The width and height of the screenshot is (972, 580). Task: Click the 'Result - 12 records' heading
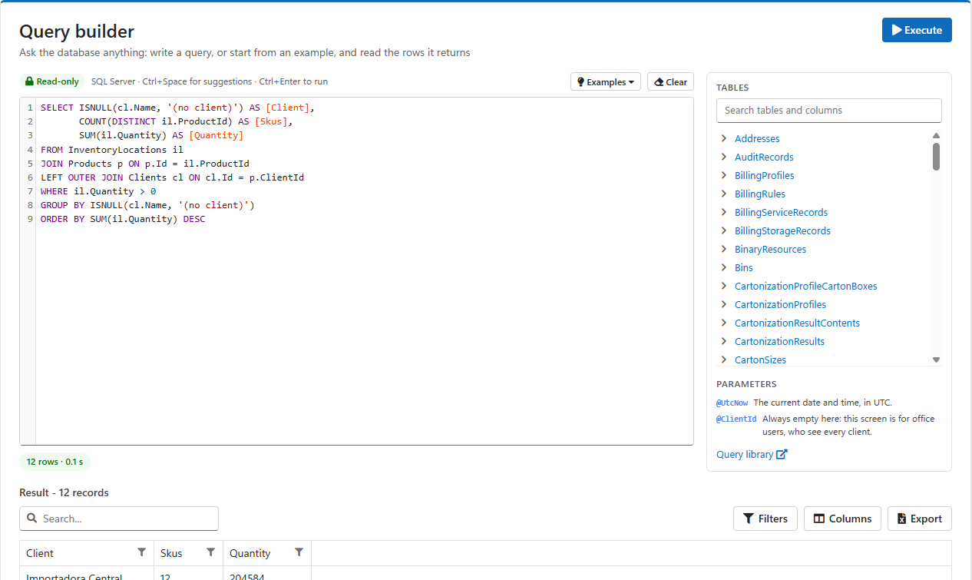(64, 492)
